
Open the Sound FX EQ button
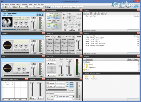click(59, 37)
